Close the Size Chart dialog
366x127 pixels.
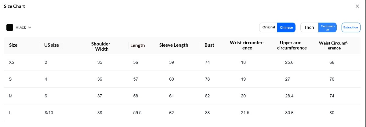coord(357,6)
